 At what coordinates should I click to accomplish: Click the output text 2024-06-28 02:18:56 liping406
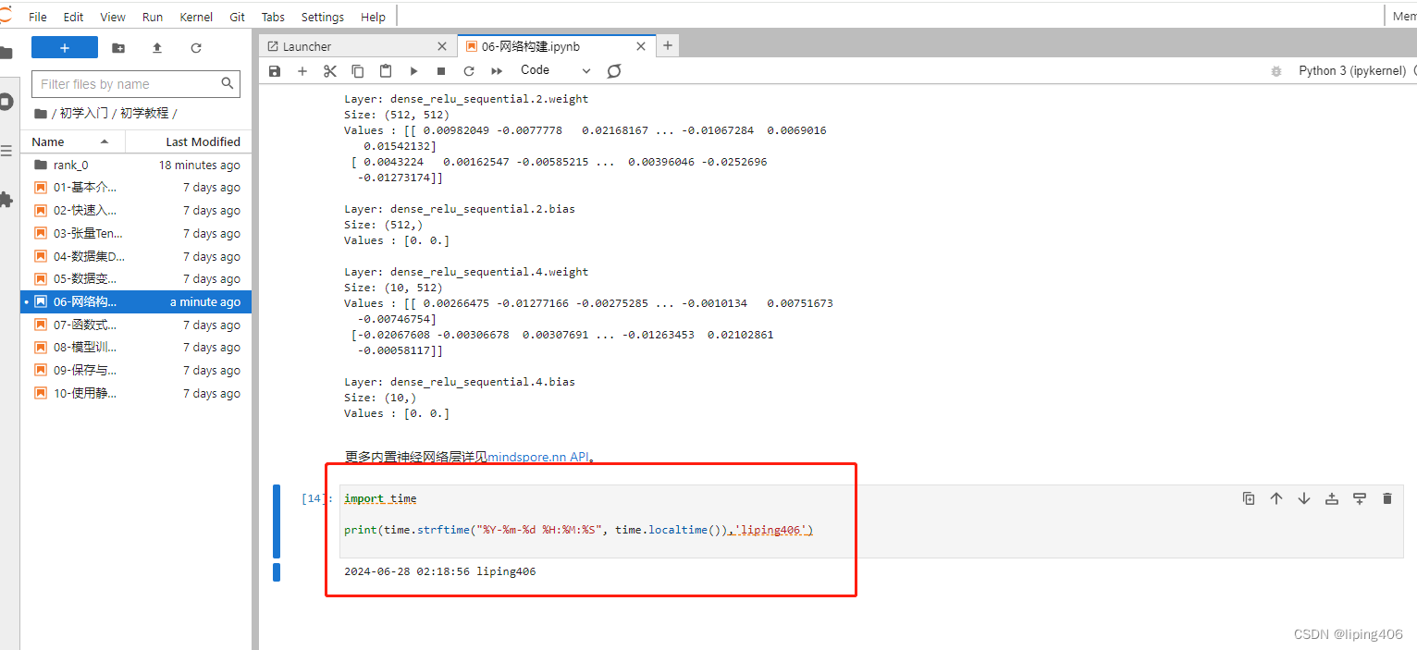pyautogui.click(x=440, y=571)
